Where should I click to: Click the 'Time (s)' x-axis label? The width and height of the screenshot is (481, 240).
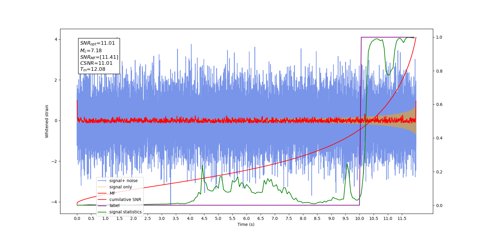(246, 224)
